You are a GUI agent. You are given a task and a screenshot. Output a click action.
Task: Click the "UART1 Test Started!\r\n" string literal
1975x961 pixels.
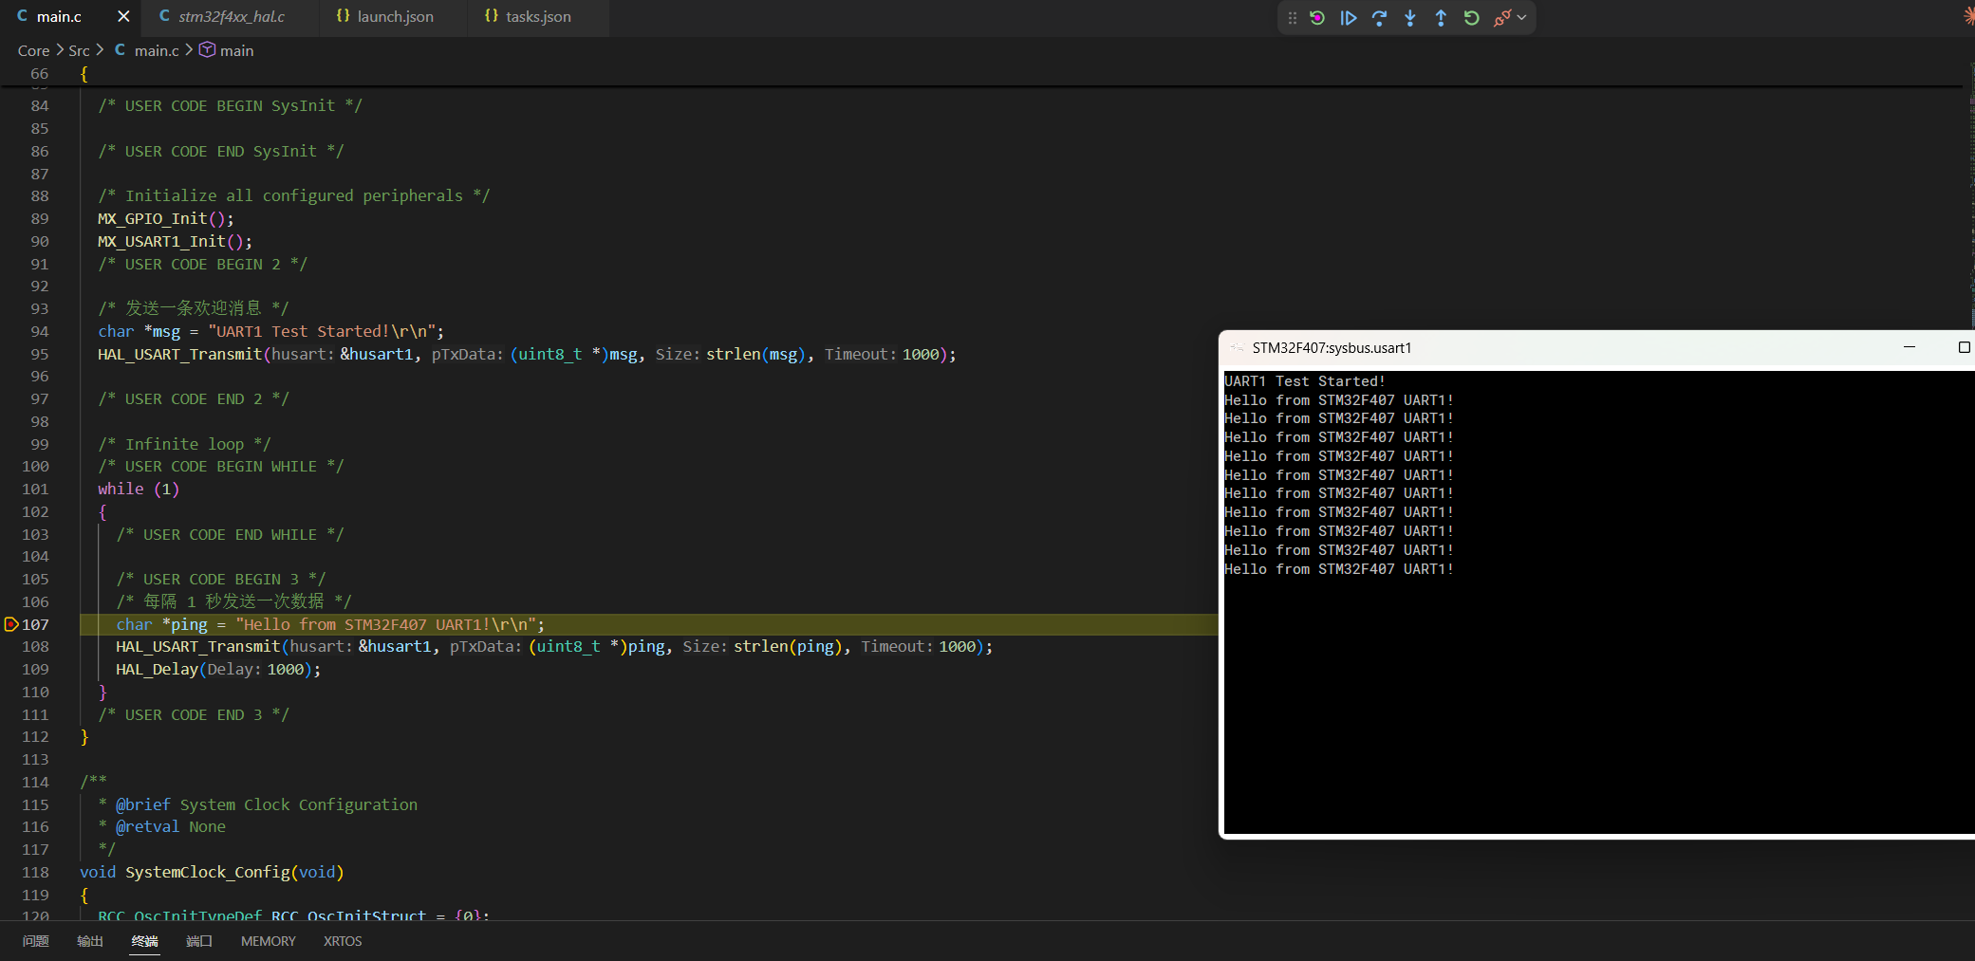point(322,331)
